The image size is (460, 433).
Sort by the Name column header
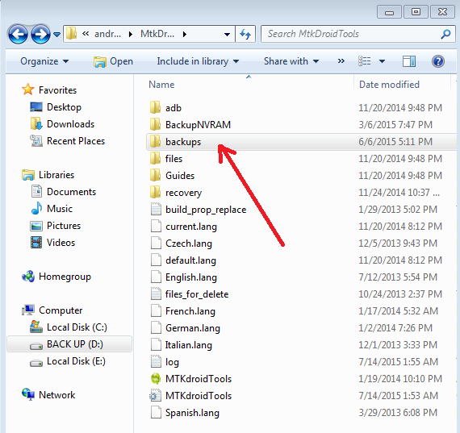click(x=161, y=85)
